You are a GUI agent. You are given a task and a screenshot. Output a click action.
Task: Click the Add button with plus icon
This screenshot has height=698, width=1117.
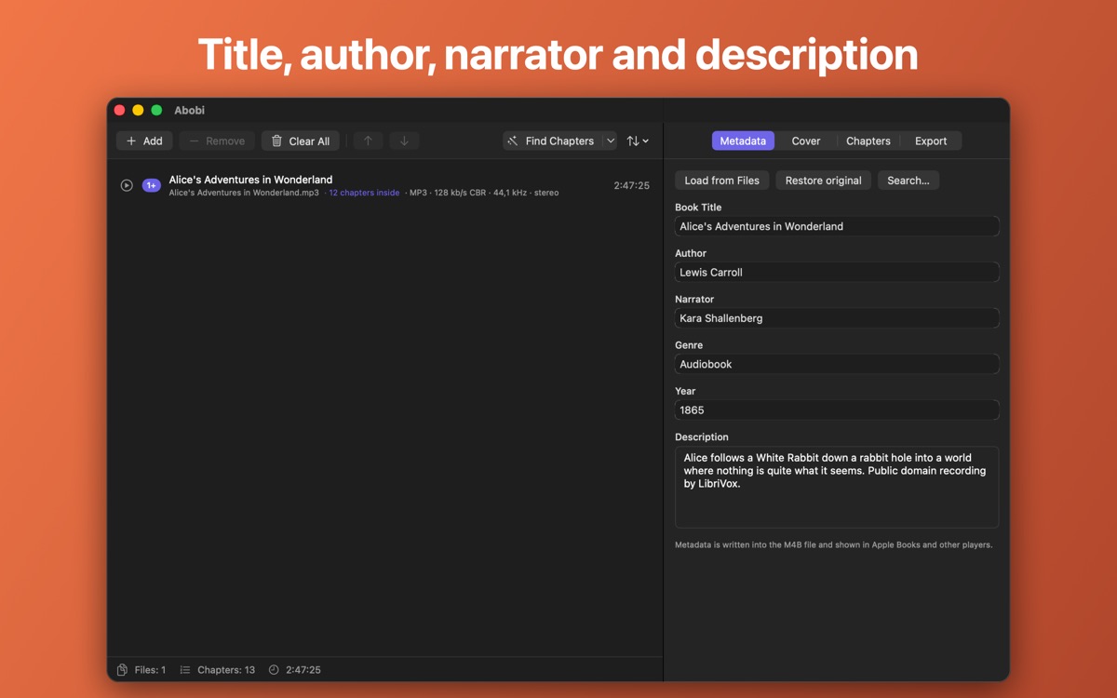coord(144,141)
